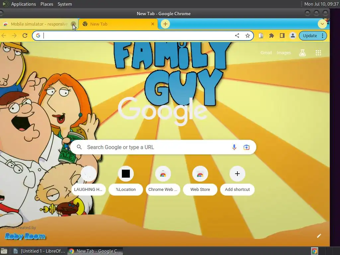Open the %Location shortcut
This screenshot has height=255, width=340.
(x=126, y=180)
